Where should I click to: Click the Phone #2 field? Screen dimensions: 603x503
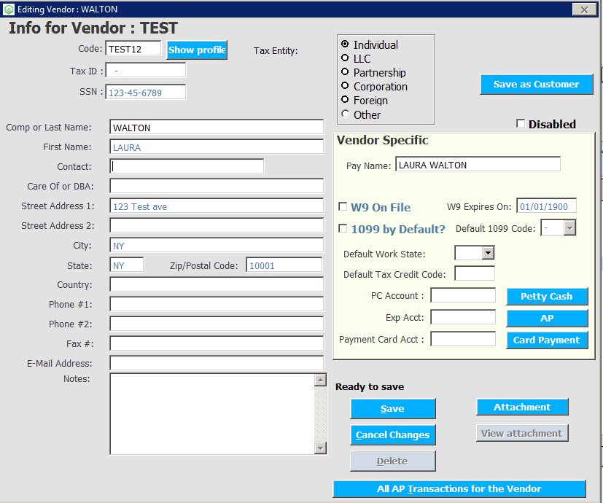click(x=217, y=324)
